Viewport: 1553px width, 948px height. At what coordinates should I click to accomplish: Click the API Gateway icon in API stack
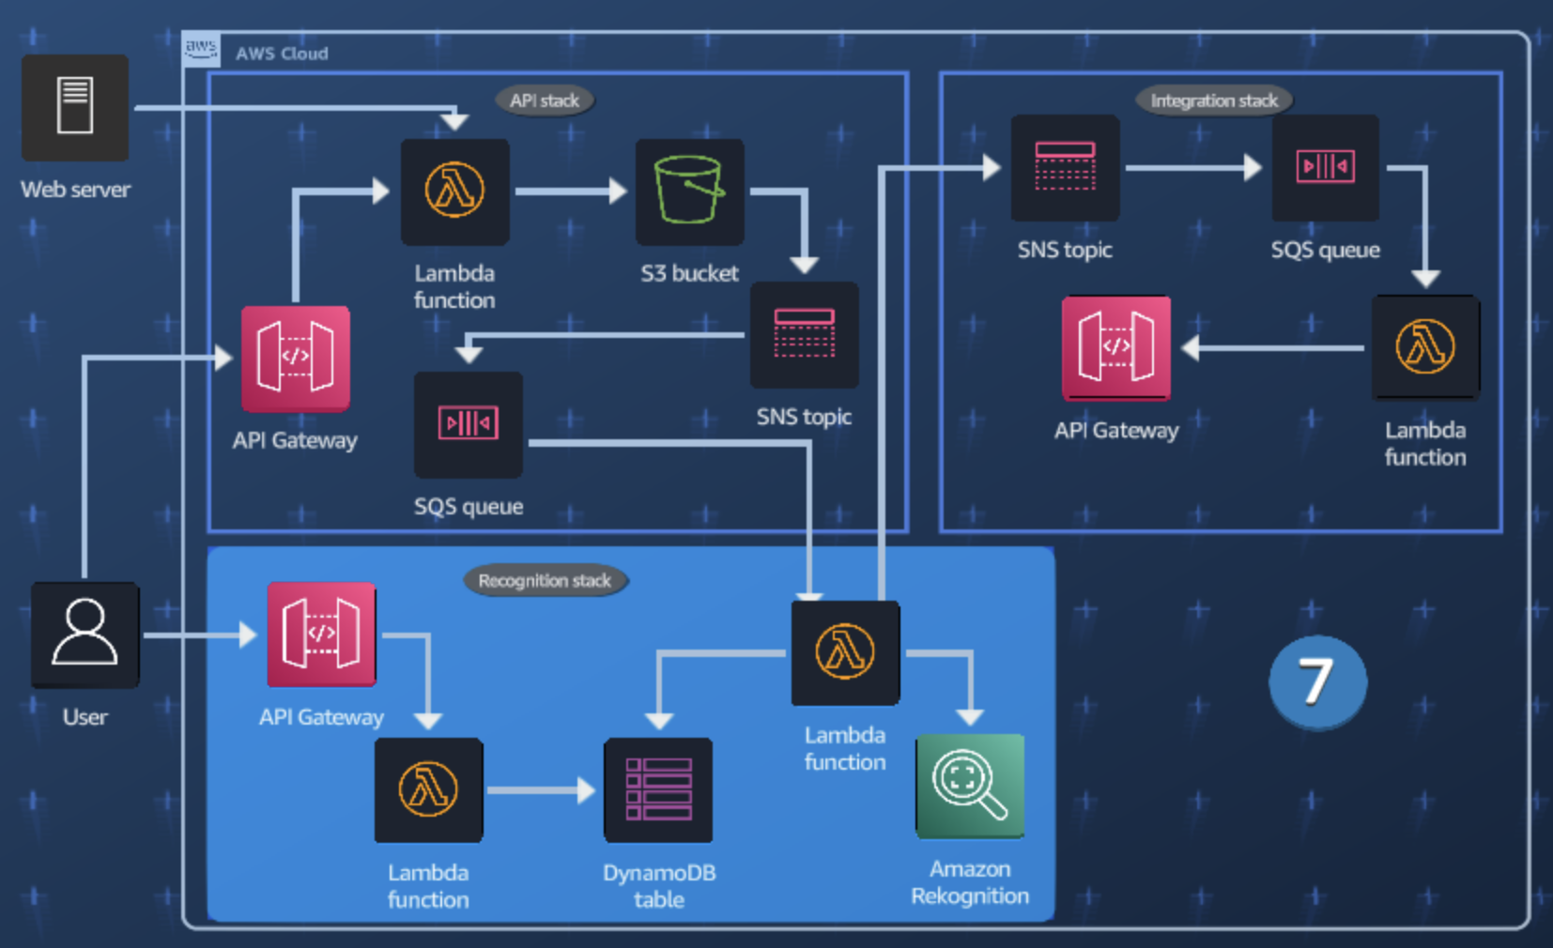pyautogui.click(x=296, y=359)
